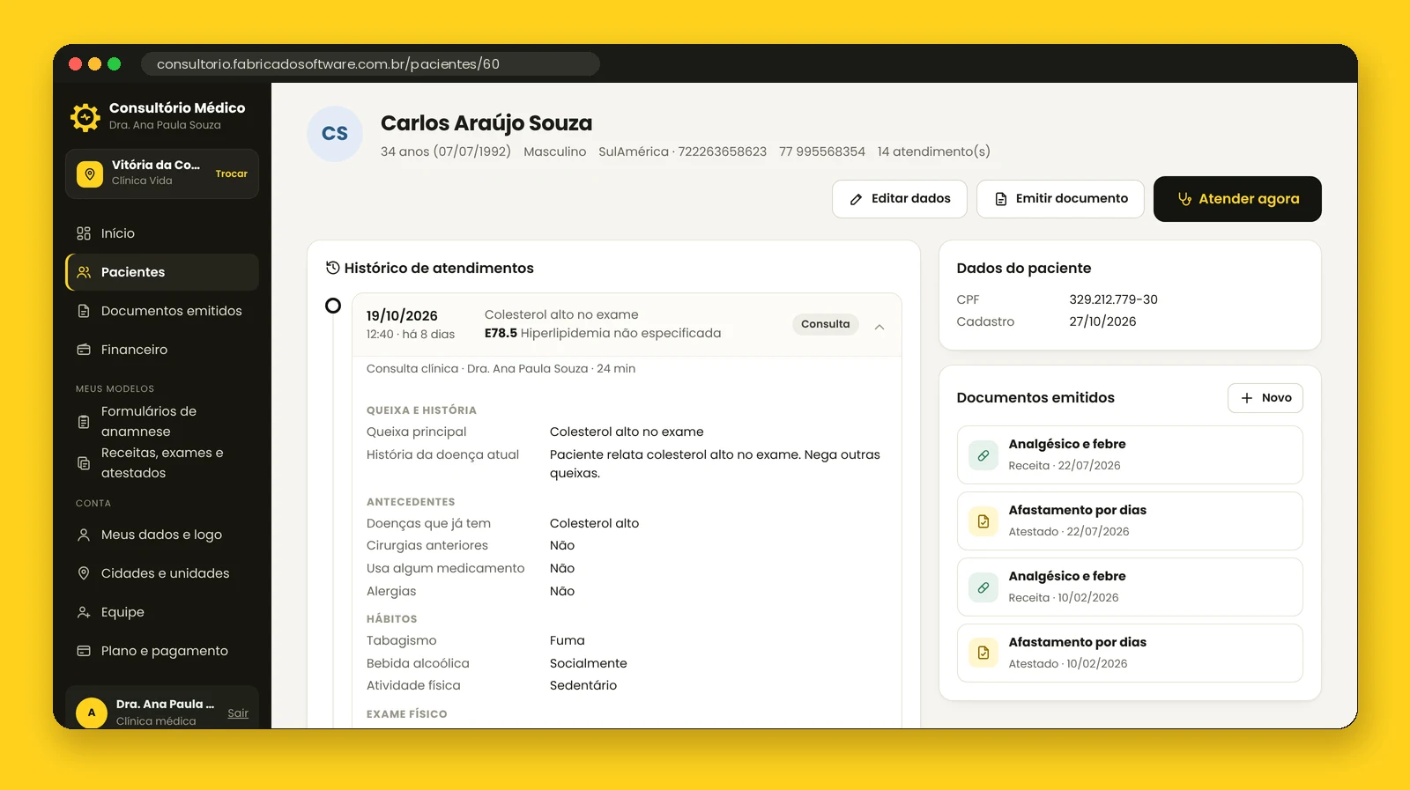Click the CPF value 329.212.779-30
Viewport: 1410px width, 790px height.
click(x=1114, y=299)
